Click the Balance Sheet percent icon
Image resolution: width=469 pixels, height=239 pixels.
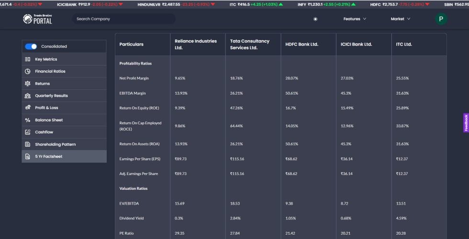click(28, 120)
